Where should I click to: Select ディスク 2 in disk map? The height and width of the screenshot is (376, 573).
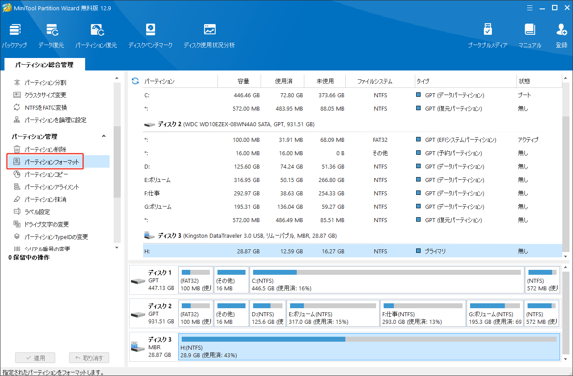coord(153,314)
